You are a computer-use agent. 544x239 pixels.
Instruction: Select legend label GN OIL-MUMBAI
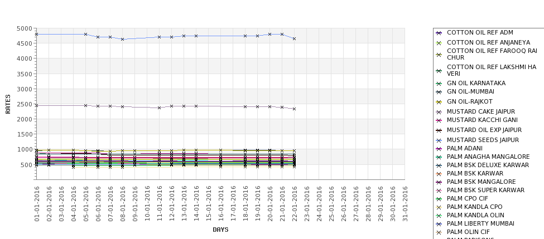(470, 91)
